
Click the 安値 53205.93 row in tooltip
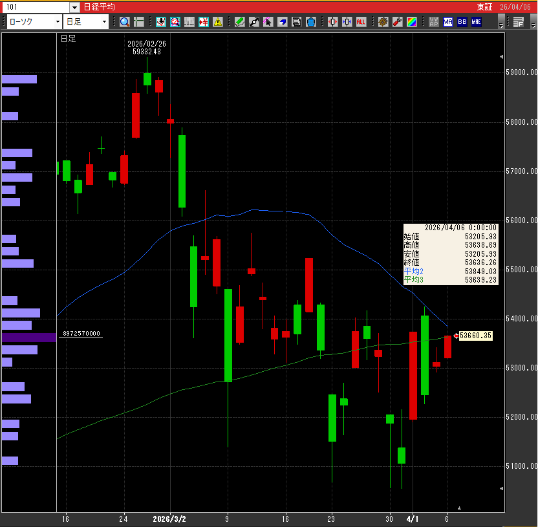[451, 254]
